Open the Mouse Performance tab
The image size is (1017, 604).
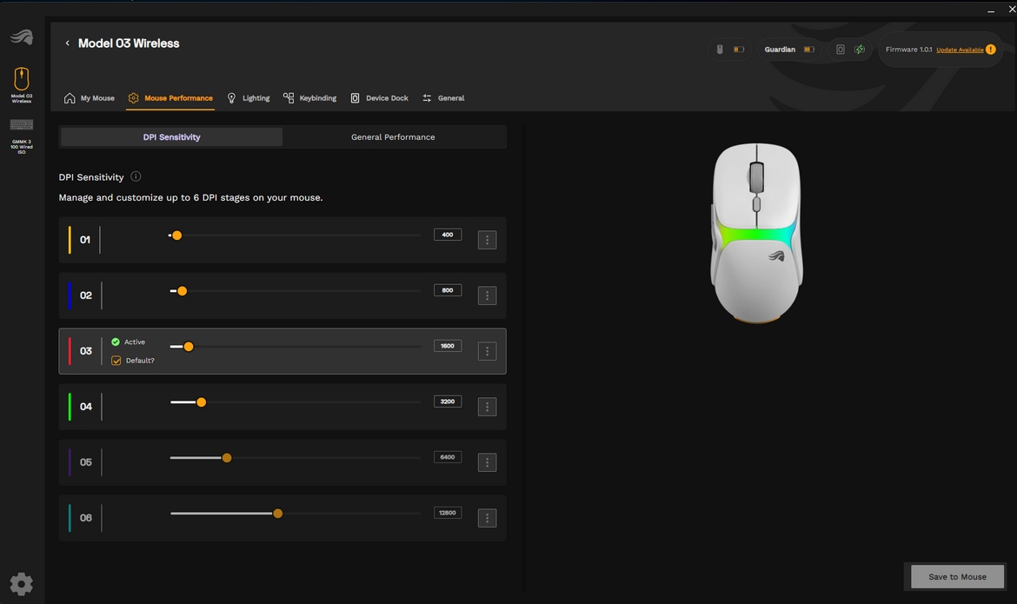pyautogui.click(x=170, y=98)
